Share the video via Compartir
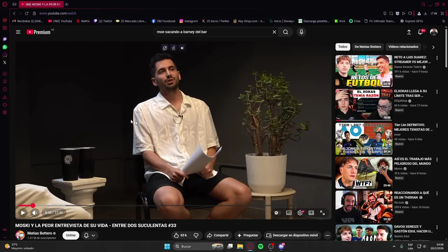448x252 pixels. coord(218,235)
